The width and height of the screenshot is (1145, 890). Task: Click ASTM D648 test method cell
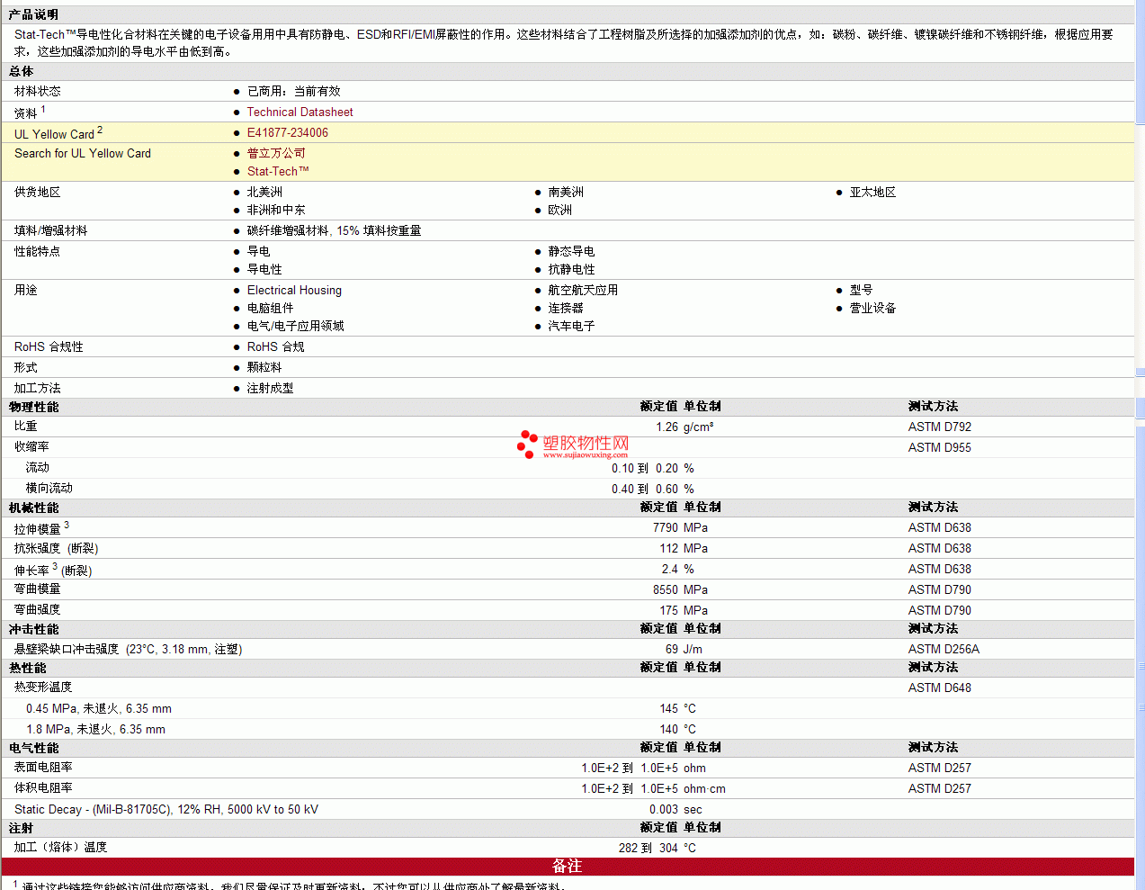[939, 688]
